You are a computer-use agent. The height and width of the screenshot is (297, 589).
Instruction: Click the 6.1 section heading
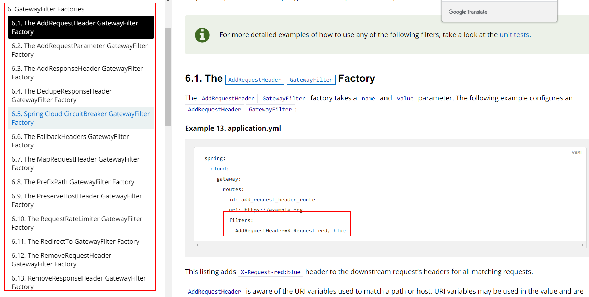pyautogui.click(x=280, y=79)
